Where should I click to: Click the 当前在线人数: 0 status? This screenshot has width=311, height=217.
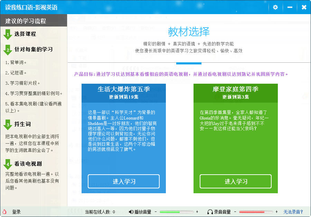100,212
